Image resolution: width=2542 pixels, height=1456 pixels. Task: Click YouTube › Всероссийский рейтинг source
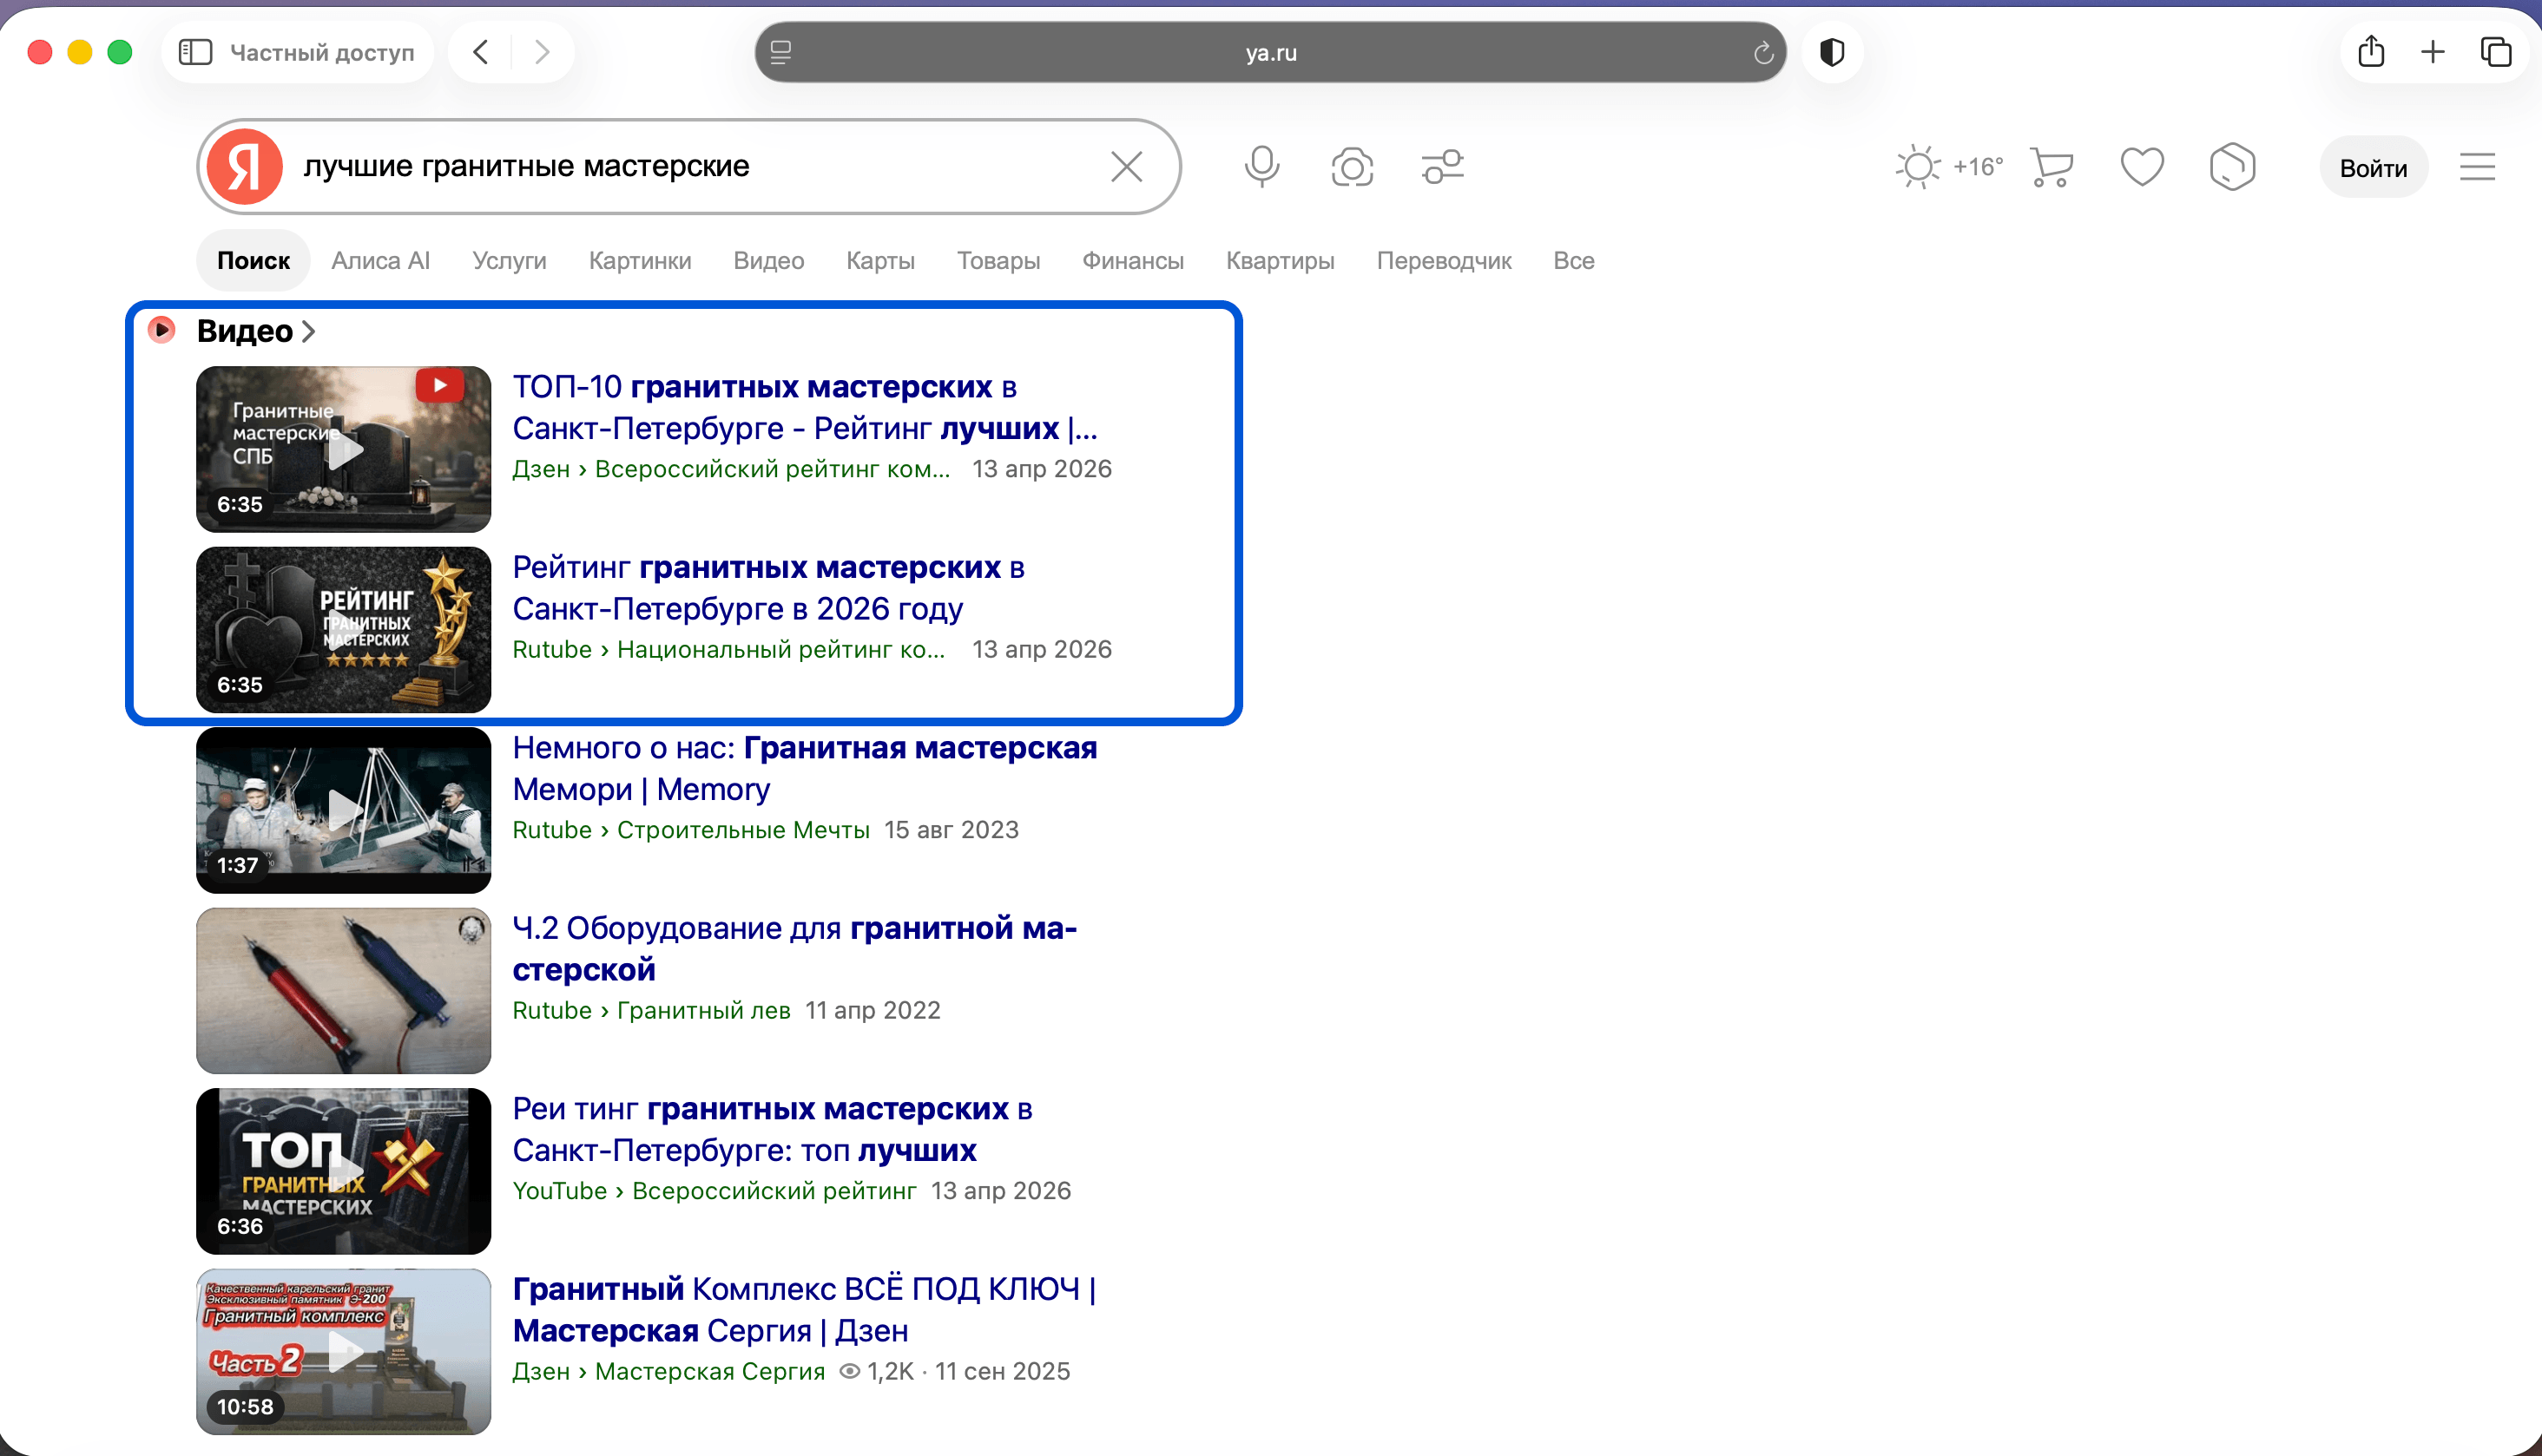(715, 1191)
